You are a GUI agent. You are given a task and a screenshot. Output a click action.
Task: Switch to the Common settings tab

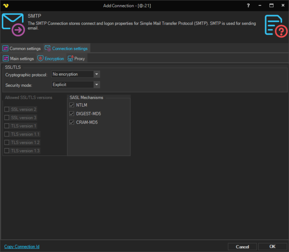pos(25,48)
